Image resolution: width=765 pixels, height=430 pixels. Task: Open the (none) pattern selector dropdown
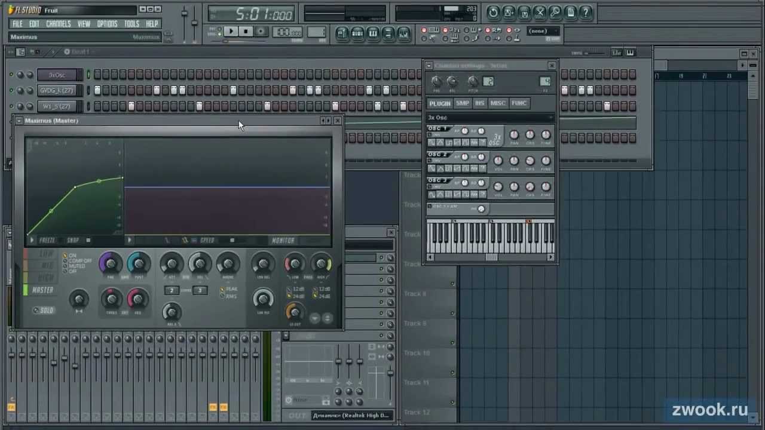(x=543, y=31)
